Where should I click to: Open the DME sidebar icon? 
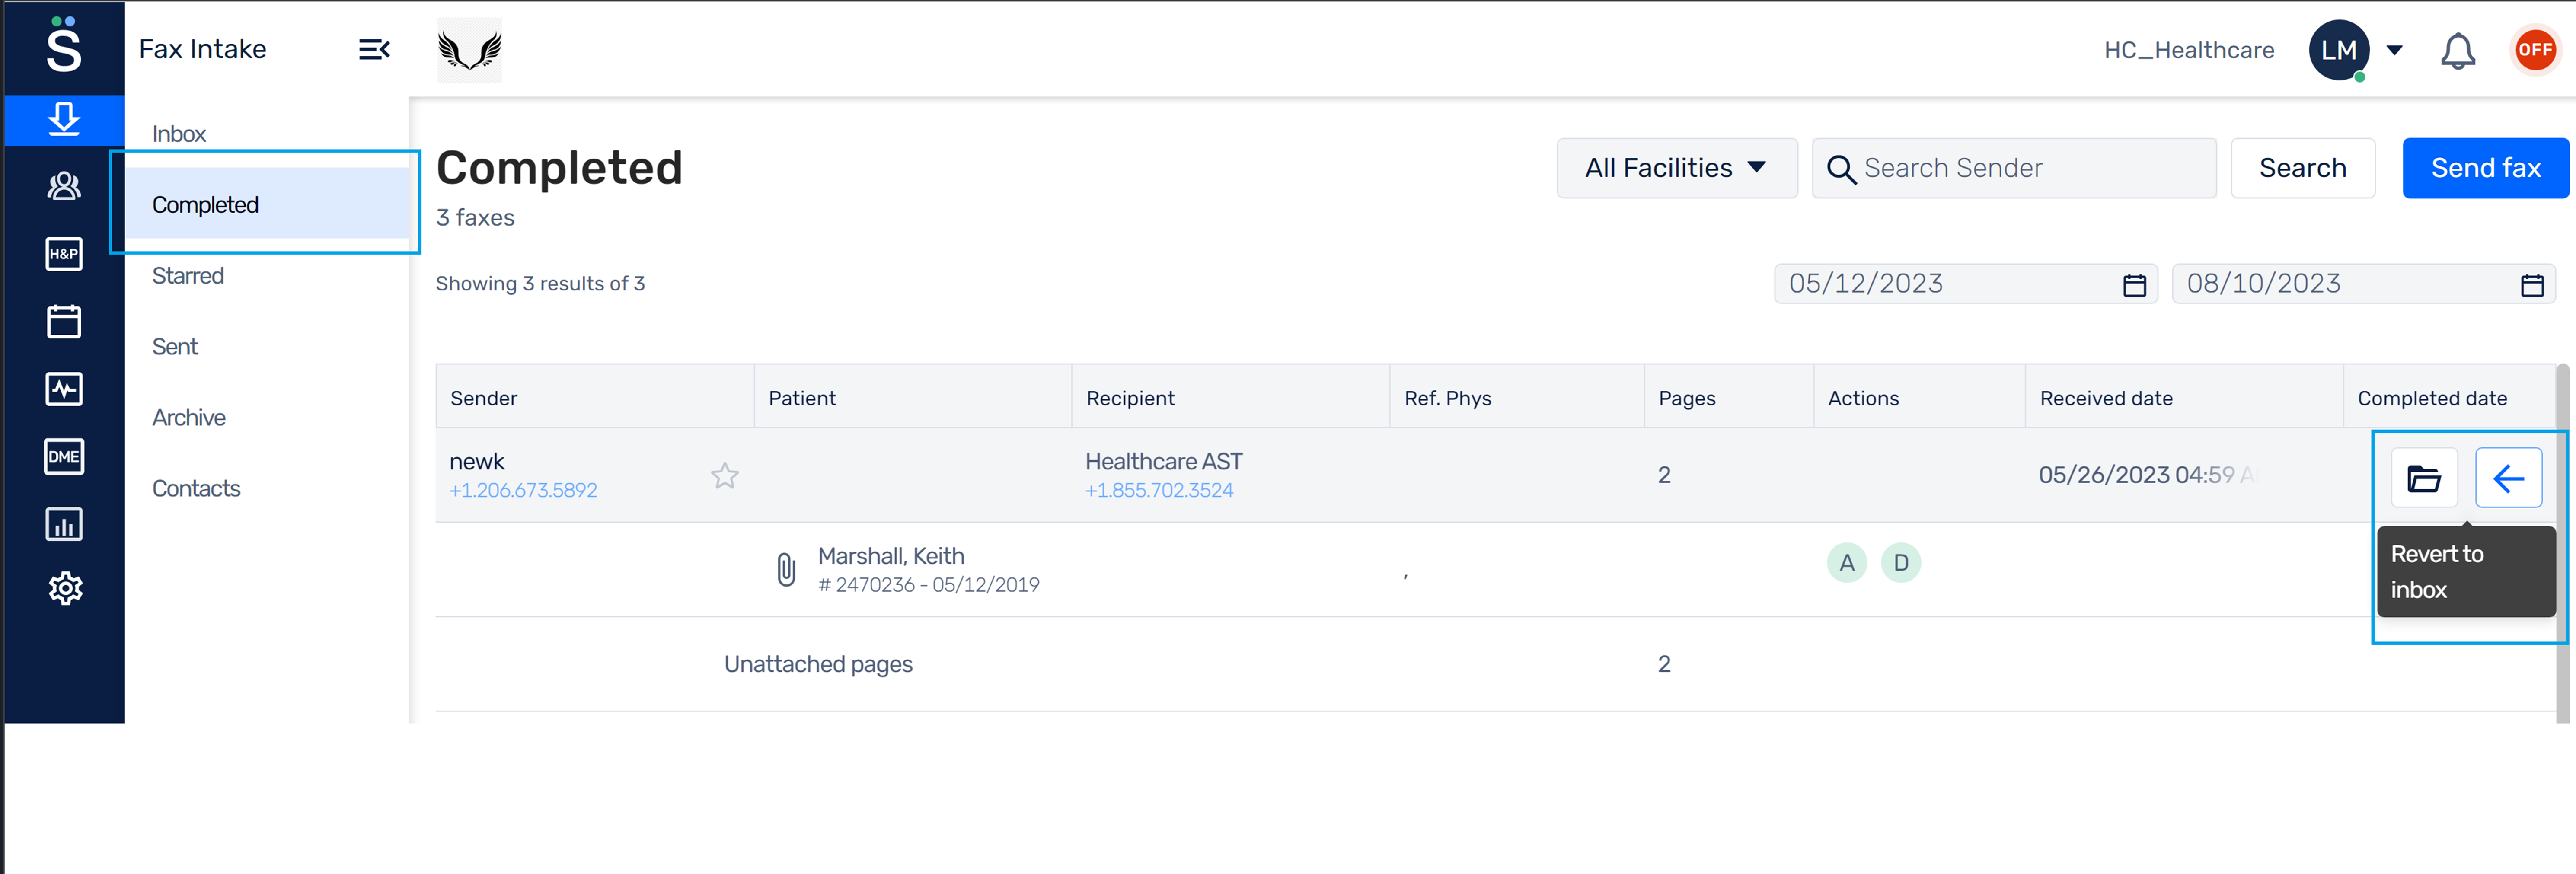64,457
